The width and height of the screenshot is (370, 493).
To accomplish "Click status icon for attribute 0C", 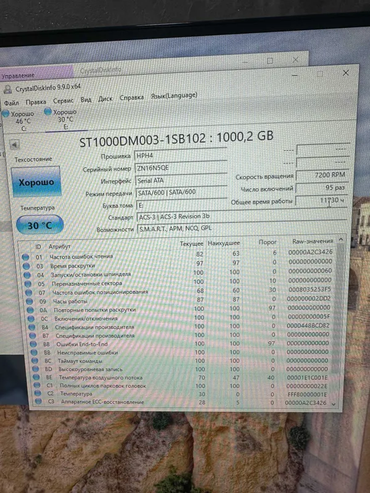I will click(31, 319).
